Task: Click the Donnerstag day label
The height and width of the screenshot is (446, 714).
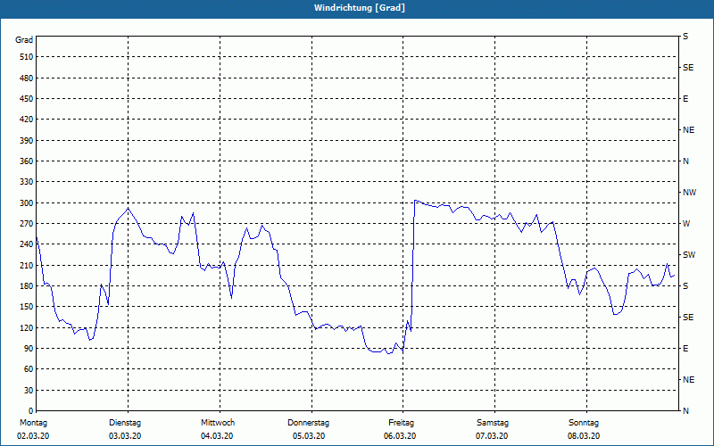Action: tap(308, 423)
